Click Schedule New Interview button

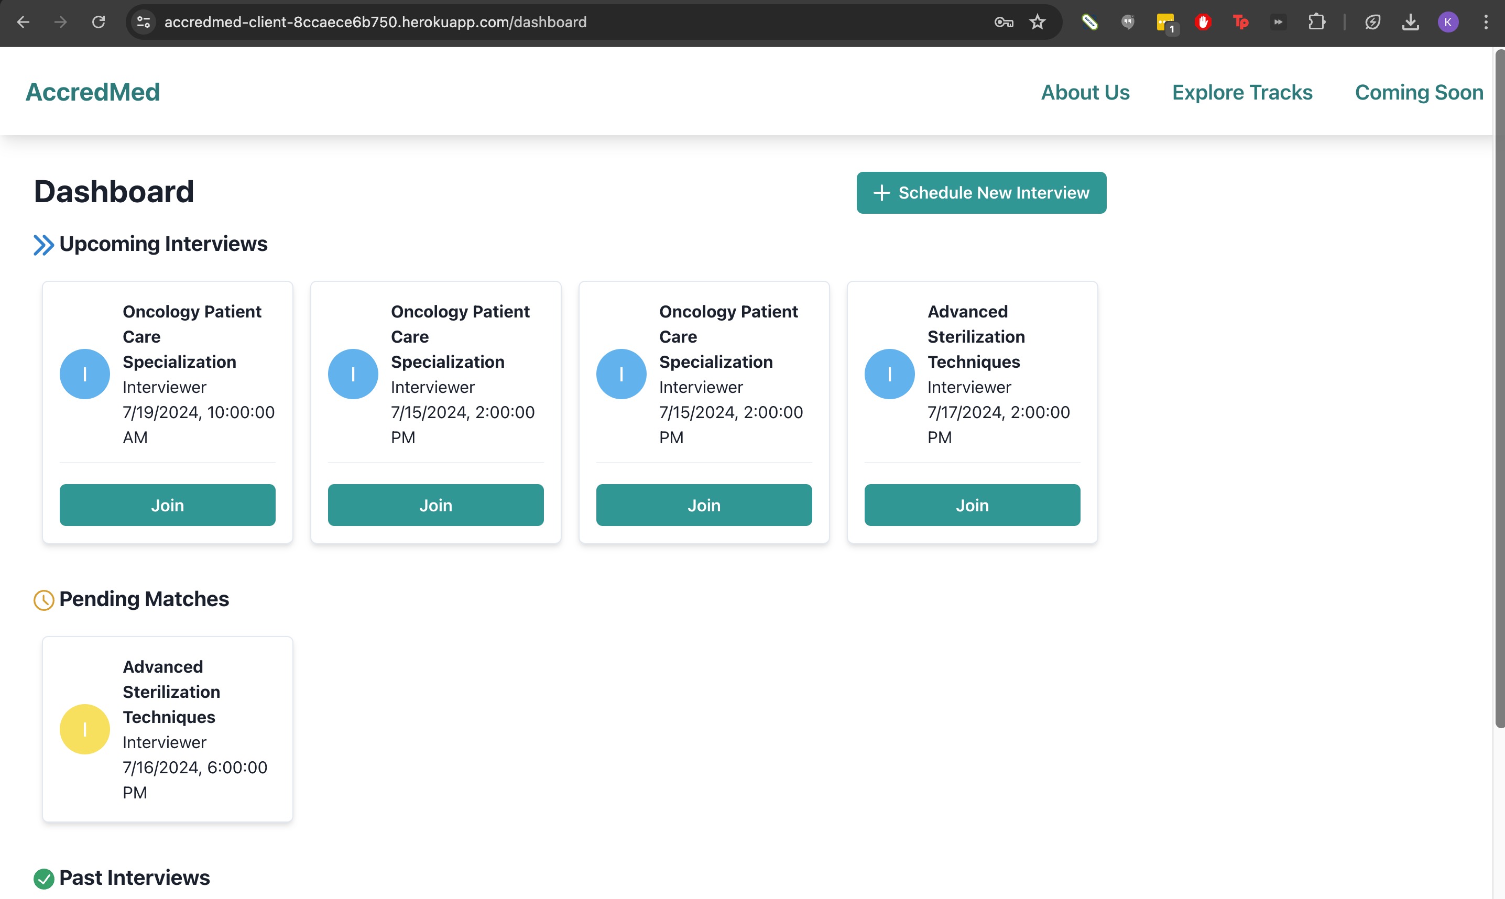click(980, 193)
